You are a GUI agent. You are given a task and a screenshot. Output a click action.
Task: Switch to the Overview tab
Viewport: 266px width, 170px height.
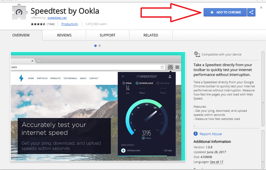point(21,35)
